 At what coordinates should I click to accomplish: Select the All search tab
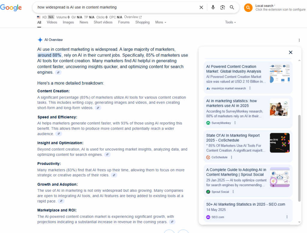click(x=39, y=22)
